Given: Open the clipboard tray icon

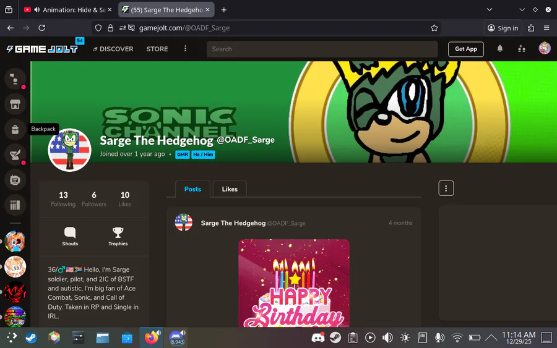Looking at the screenshot, I should [x=353, y=337].
